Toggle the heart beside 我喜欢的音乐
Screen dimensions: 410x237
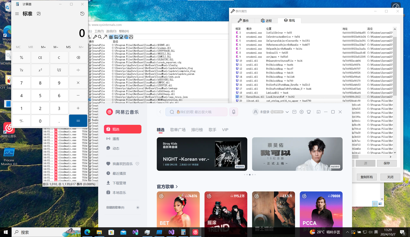coord(137,164)
